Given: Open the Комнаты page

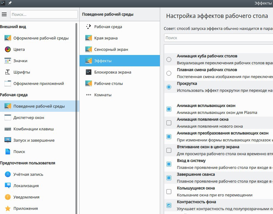Looking at the screenshot, I should tap(120, 95).
